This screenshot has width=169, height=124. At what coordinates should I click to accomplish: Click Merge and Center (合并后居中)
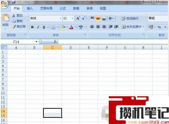click(132, 27)
